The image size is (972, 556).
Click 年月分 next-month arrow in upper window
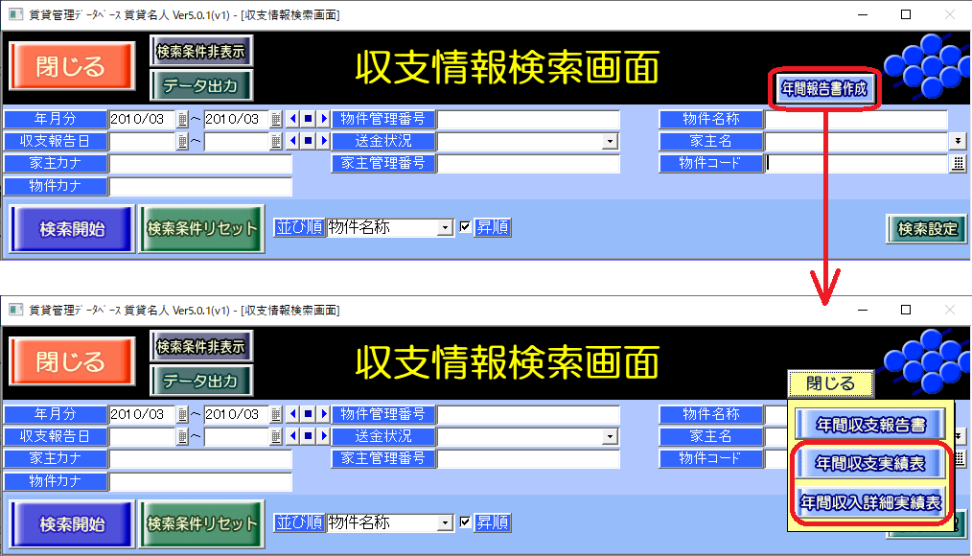click(323, 119)
